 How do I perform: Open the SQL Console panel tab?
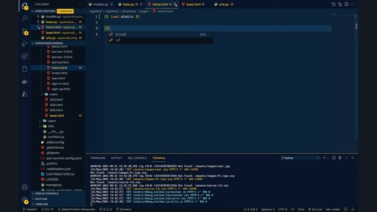(137, 158)
